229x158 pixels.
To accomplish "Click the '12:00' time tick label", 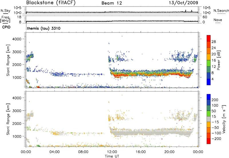I will (x=112, y=152).
